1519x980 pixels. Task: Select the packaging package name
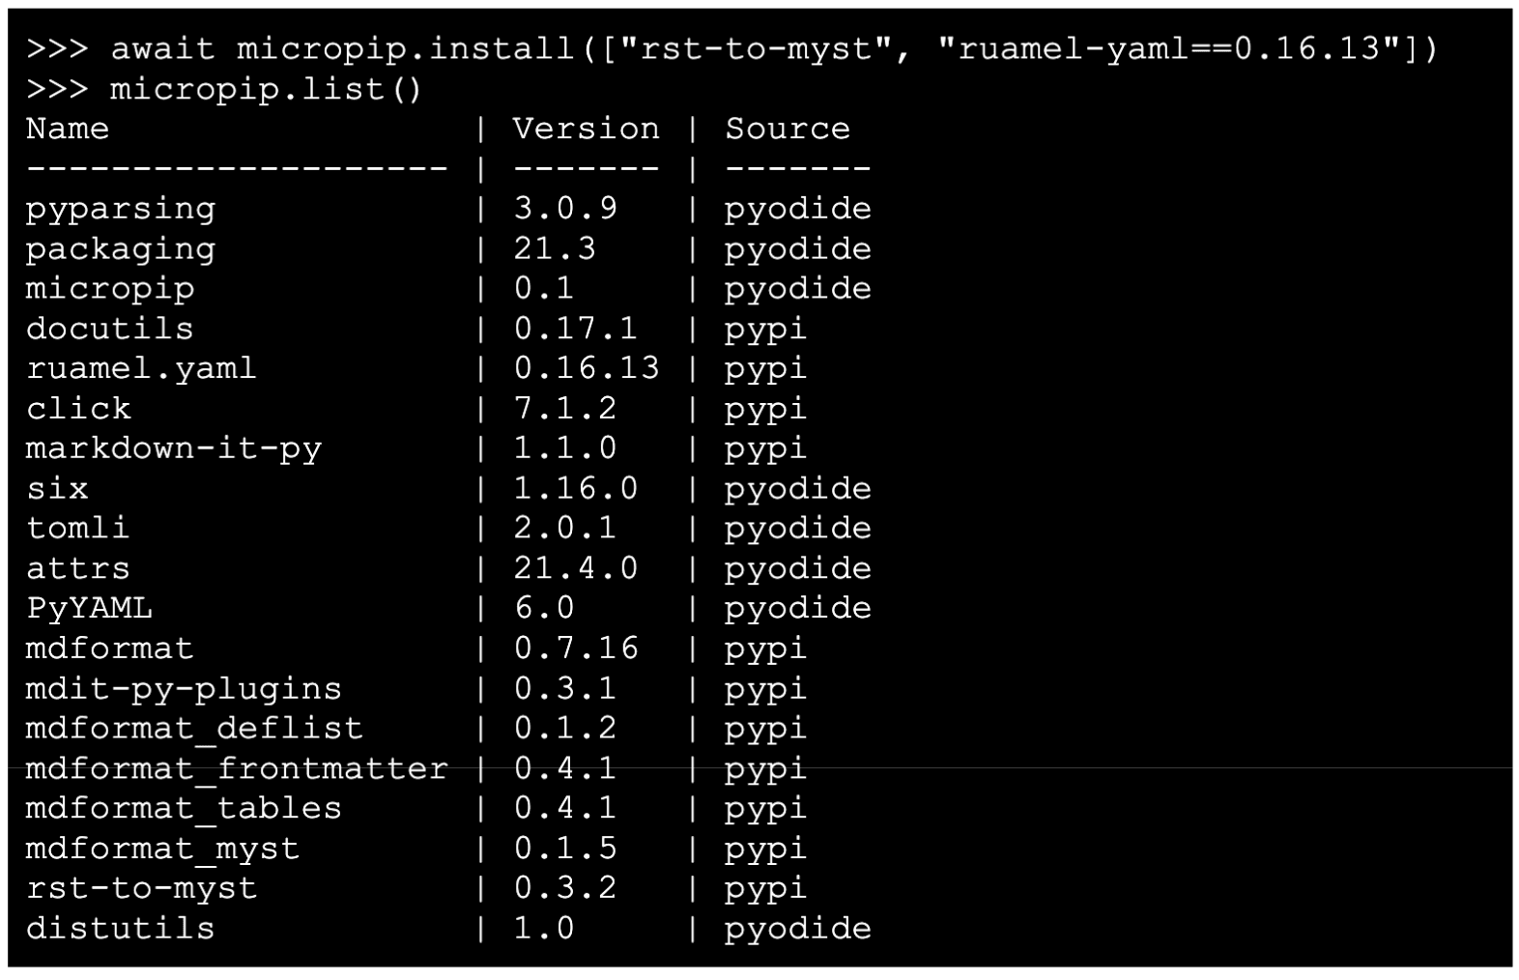pos(121,249)
